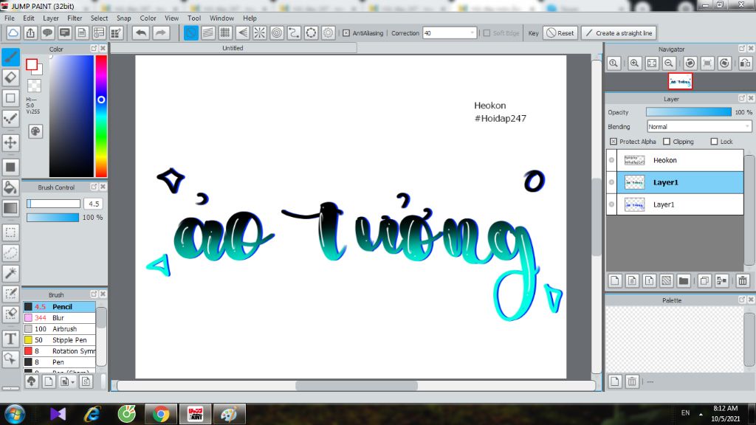Image resolution: width=756 pixels, height=425 pixels.
Task: Toggle visibility of the Heokon layer
Action: (611, 160)
